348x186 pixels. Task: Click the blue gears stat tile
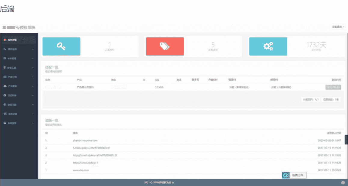pos(268,46)
